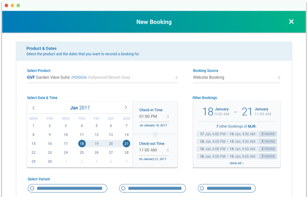Go to previous month in calendar
The width and height of the screenshot is (308, 197).
pos(33,108)
